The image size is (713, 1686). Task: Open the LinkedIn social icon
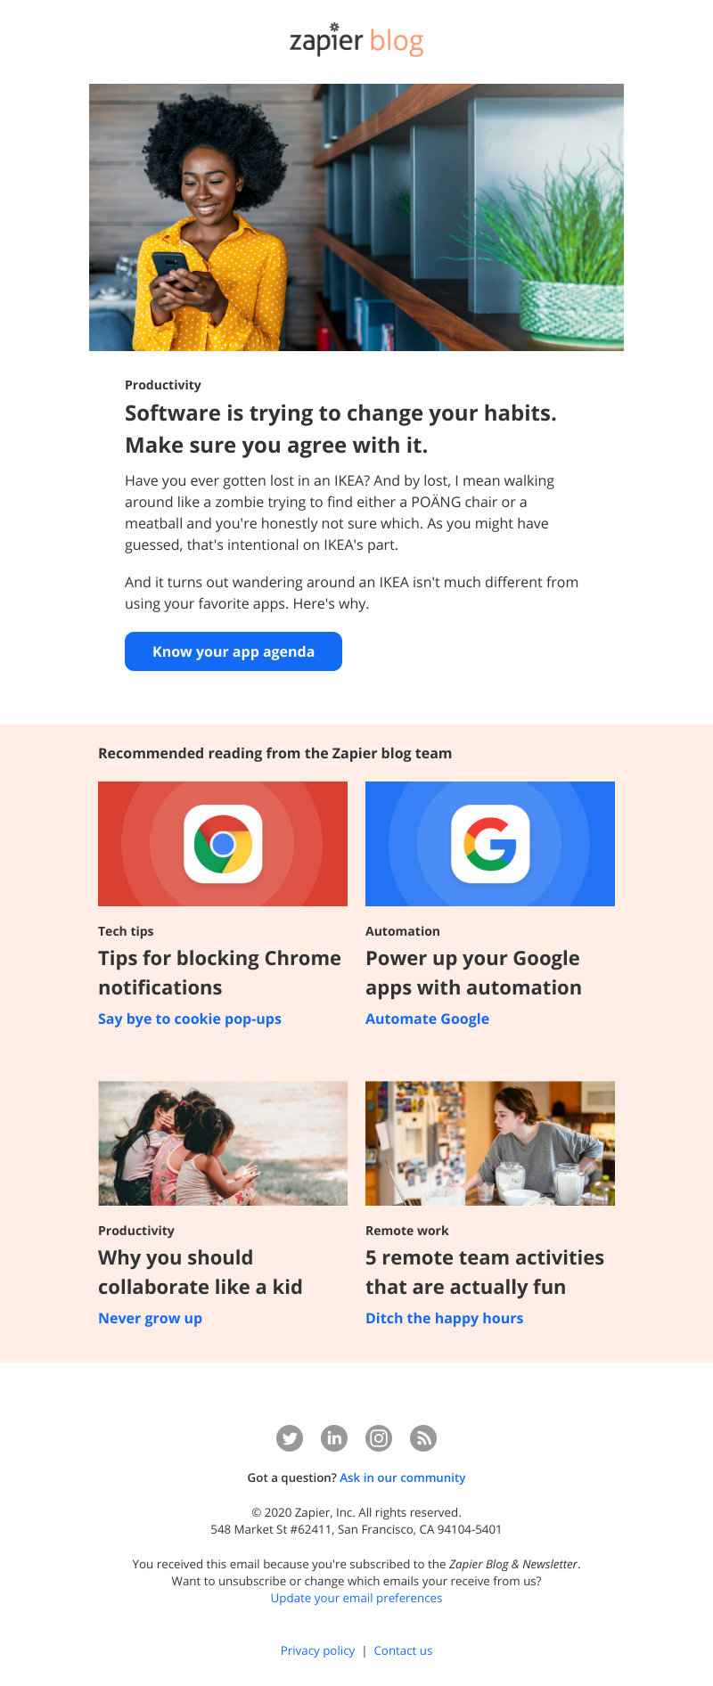click(x=334, y=1437)
